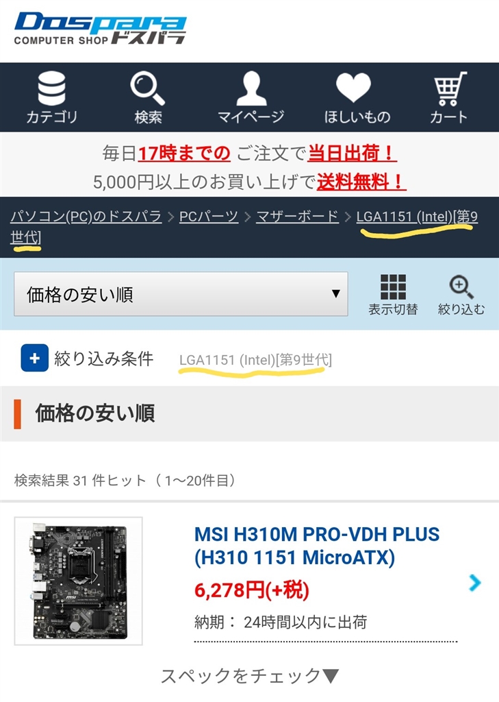Go to パソコン(PC)のドスパラ breadcrumb

[86, 217]
